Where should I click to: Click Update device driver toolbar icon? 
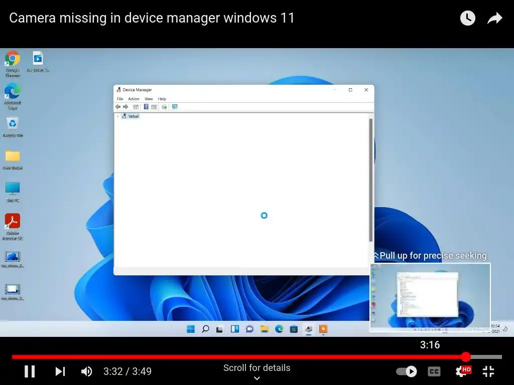click(x=164, y=107)
